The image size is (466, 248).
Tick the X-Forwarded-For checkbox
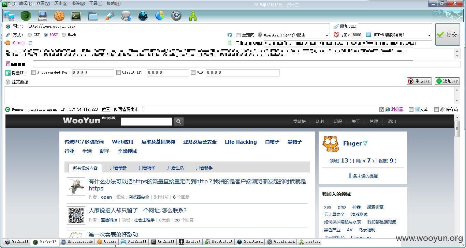coord(33,72)
